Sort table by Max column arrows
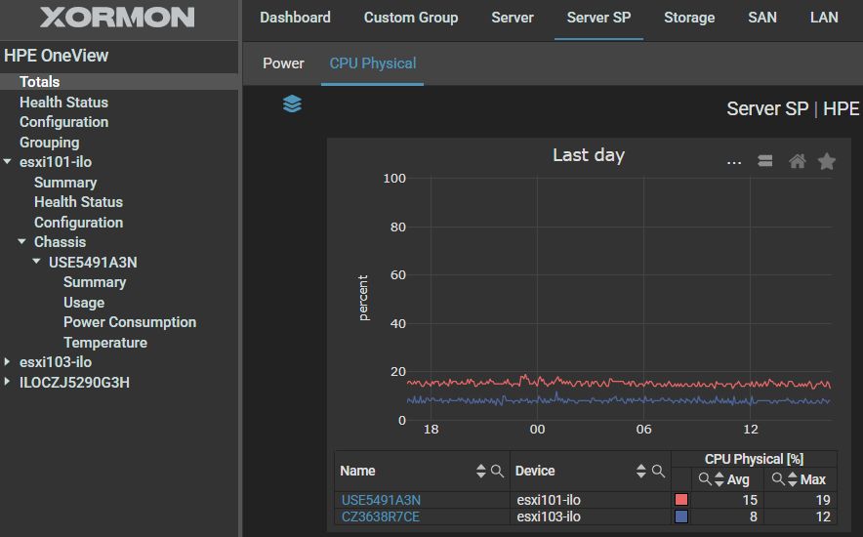 click(x=792, y=479)
